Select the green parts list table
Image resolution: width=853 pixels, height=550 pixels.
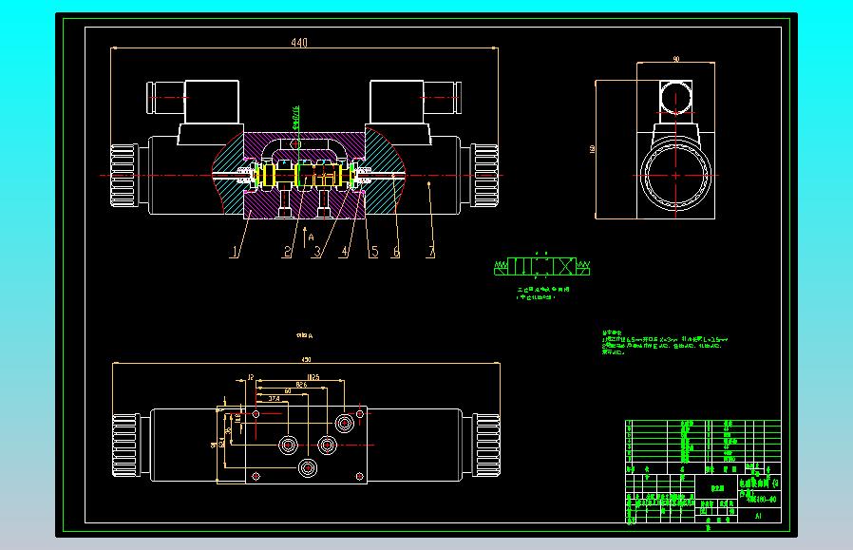[703, 446]
